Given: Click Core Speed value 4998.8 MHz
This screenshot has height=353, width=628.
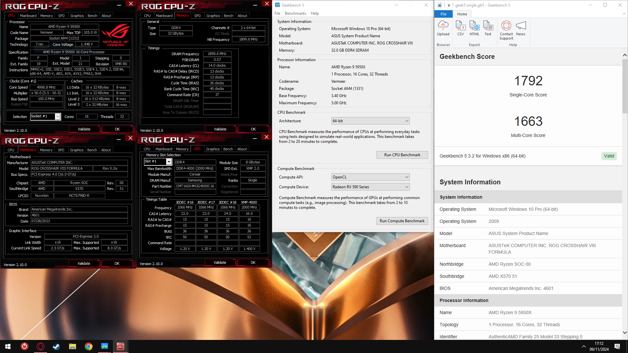Looking at the screenshot, I should coord(46,87).
